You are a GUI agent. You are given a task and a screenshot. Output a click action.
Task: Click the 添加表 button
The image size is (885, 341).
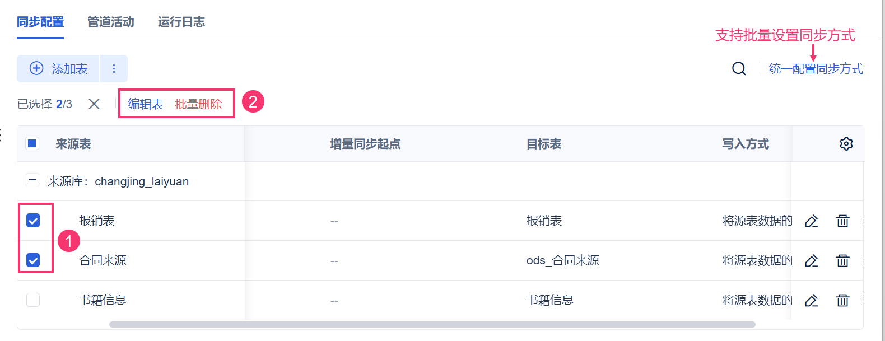click(58, 69)
